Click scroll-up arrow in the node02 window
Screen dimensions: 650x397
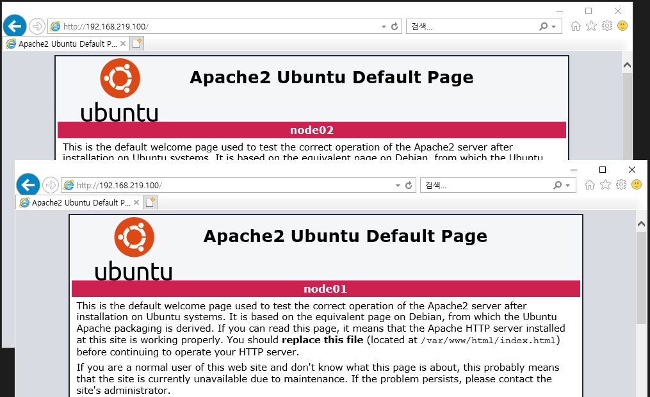(627, 65)
